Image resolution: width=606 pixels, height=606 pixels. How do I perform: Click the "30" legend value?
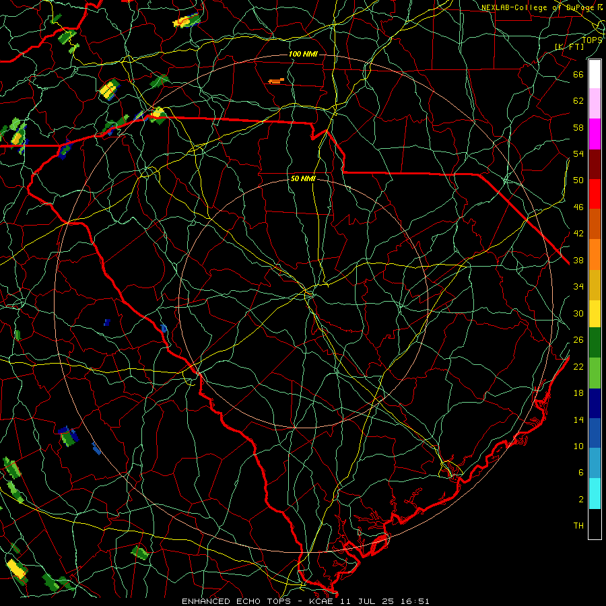pos(578,313)
